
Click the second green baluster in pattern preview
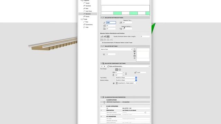point(134,13)
